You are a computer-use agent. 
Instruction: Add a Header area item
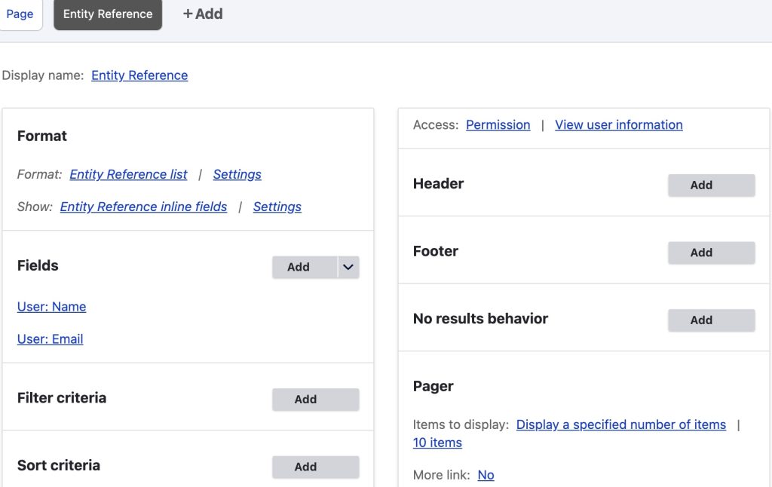coord(711,185)
